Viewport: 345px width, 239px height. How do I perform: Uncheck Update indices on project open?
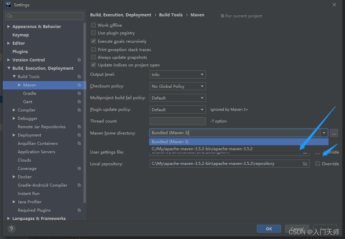tap(93, 65)
